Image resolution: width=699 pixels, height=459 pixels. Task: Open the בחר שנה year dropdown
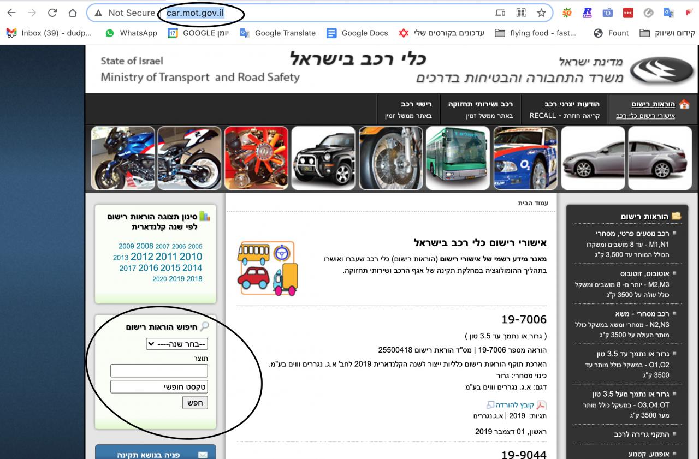pyautogui.click(x=177, y=344)
